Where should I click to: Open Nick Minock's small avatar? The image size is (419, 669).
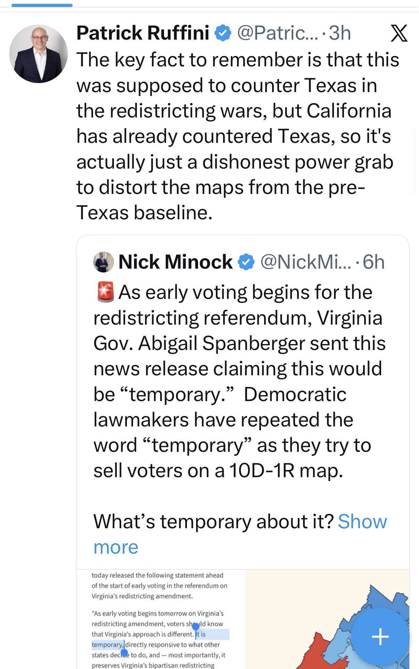tap(104, 262)
